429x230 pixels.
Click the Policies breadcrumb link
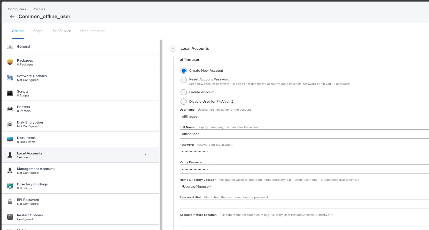pyautogui.click(x=39, y=9)
